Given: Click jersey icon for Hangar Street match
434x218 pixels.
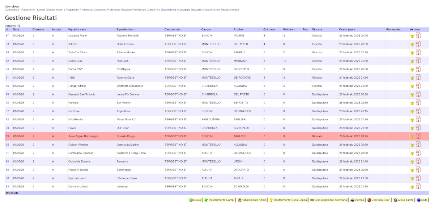Looking at the screenshot, I should click(412, 86).
